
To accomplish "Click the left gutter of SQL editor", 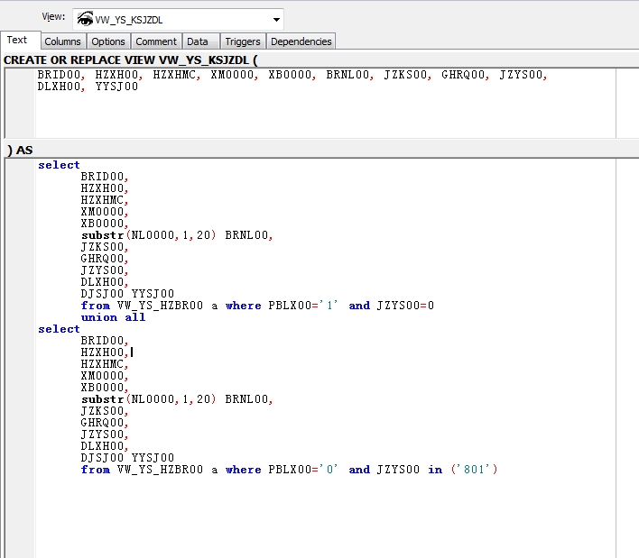I will point(20,361).
